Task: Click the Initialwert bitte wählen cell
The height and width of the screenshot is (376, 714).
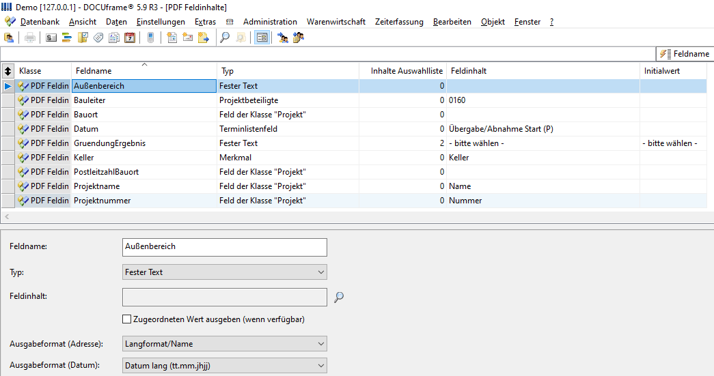Action: tap(674, 143)
